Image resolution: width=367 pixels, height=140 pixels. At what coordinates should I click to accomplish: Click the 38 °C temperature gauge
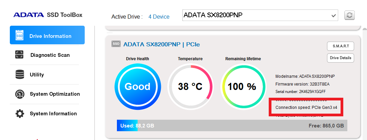coord(190,87)
